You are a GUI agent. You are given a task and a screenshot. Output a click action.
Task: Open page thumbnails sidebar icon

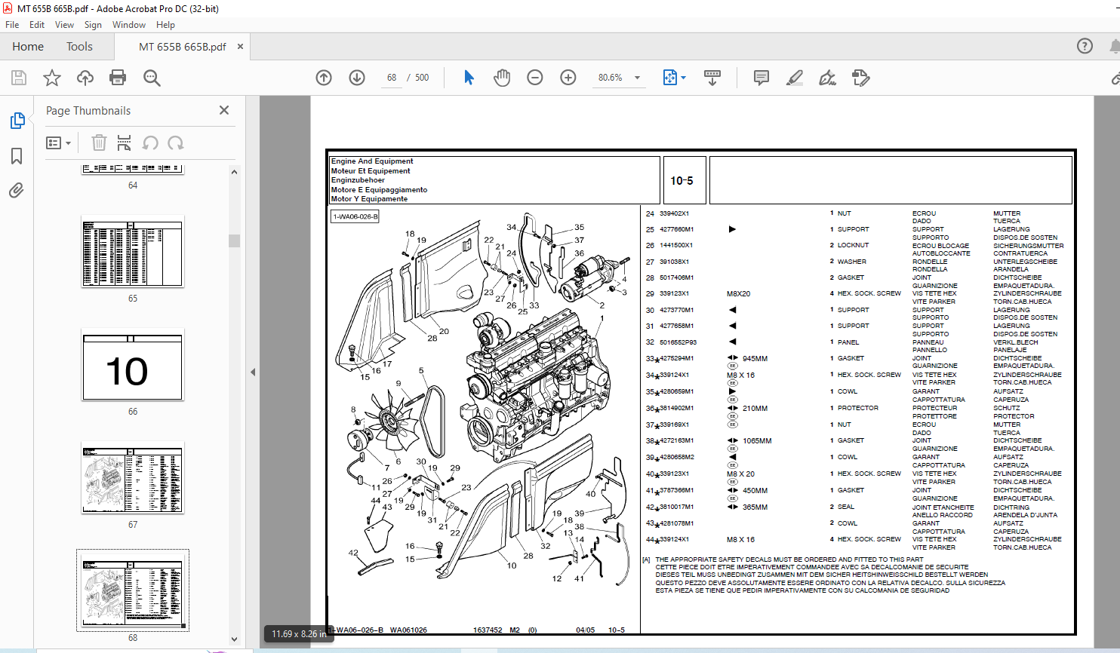click(x=17, y=121)
